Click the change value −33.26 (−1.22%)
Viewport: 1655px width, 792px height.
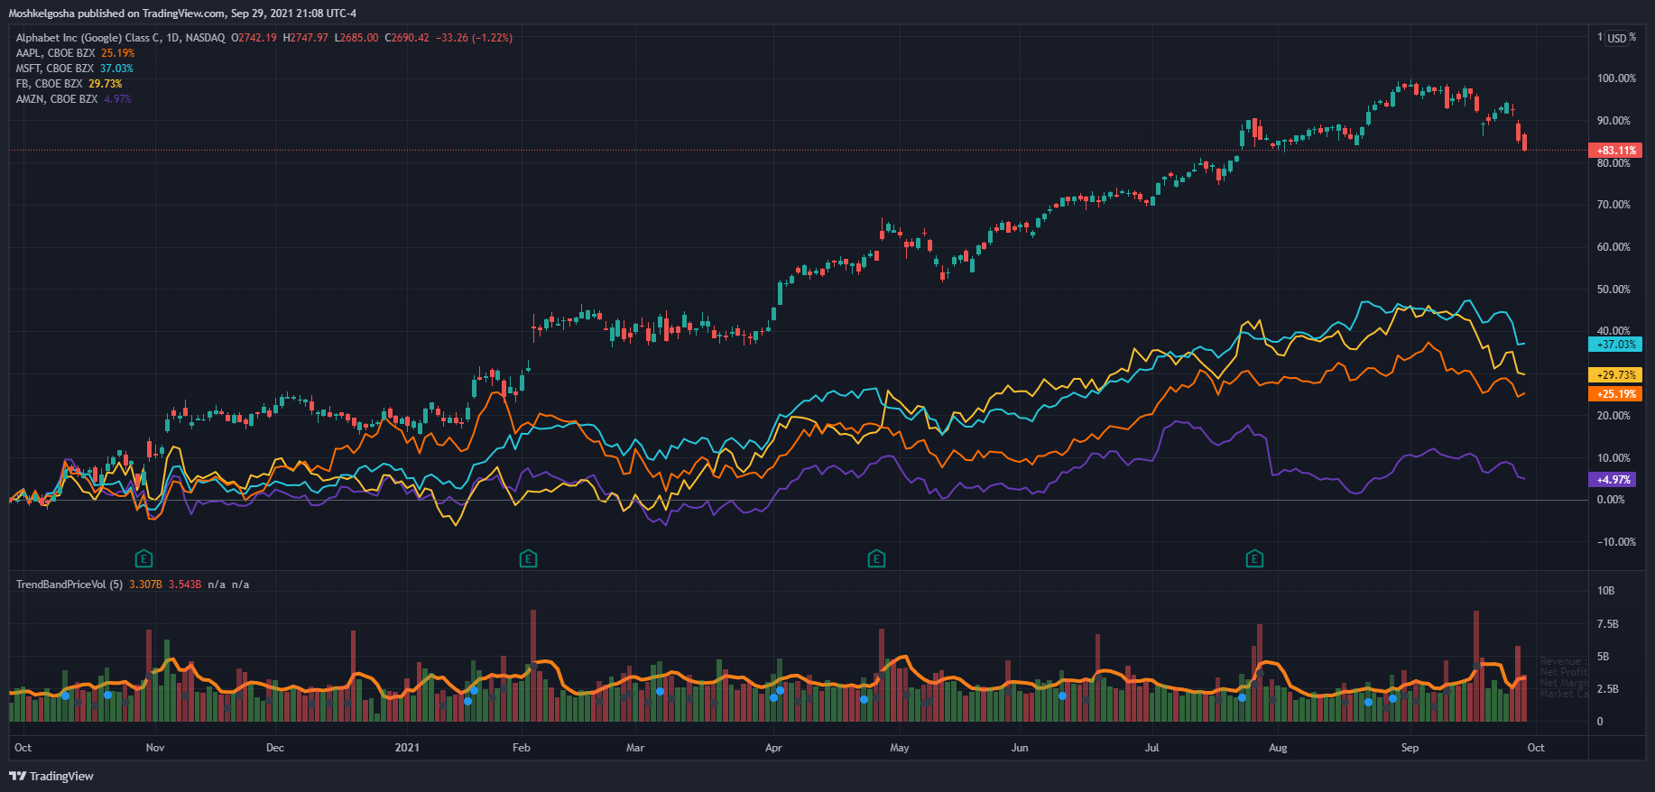pyautogui.click(x=474, y=38)
